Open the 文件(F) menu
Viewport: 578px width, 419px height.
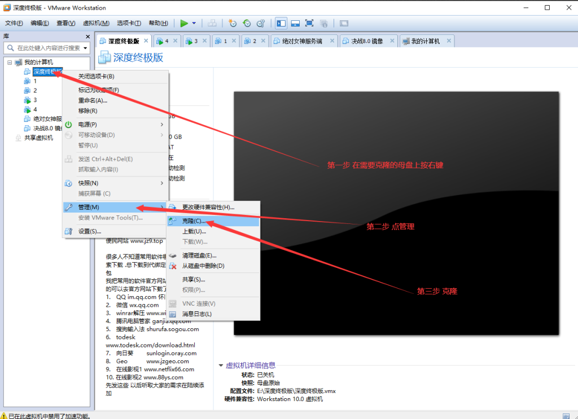coord(14,23)
